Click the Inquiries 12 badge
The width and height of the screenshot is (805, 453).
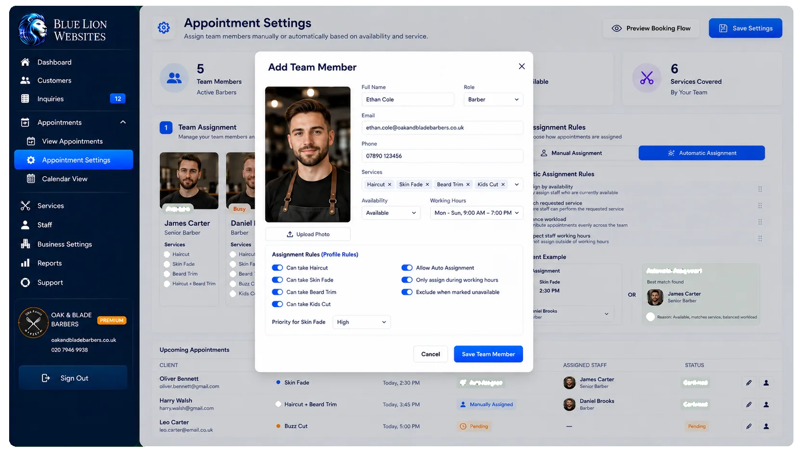pyautogui.click(x=118, y=99)
